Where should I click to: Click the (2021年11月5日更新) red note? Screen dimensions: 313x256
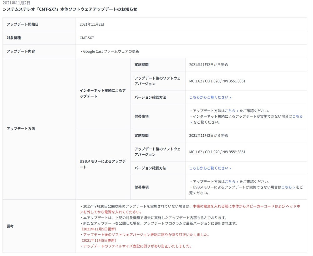coord(98,229)
